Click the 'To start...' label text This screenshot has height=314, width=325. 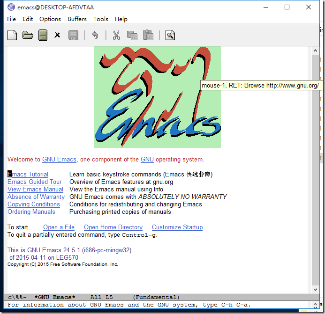[x=20, y=227]
